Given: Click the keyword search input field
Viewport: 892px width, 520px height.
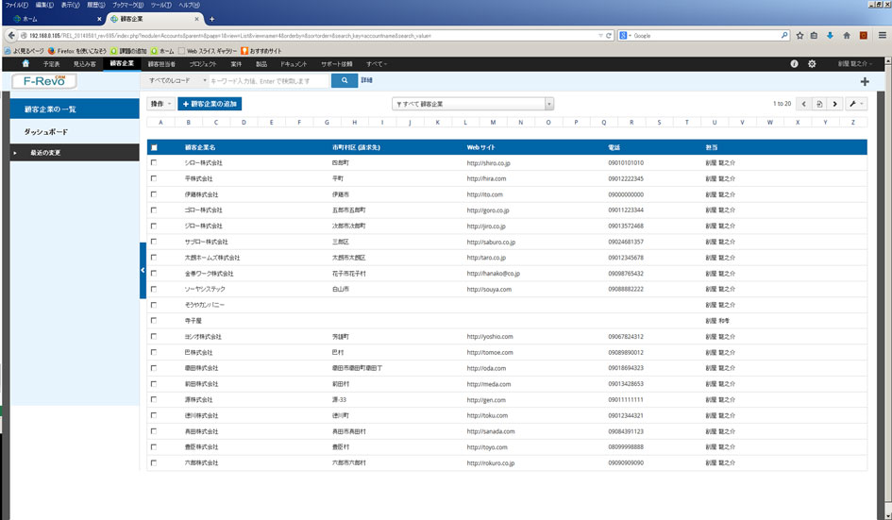Looking at the screenshot, I should [269, 81].
